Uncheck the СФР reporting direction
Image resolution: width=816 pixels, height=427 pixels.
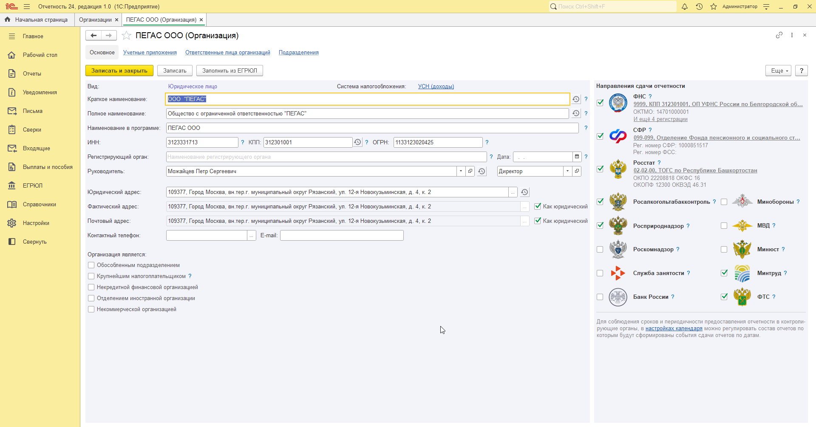(600, 136)
